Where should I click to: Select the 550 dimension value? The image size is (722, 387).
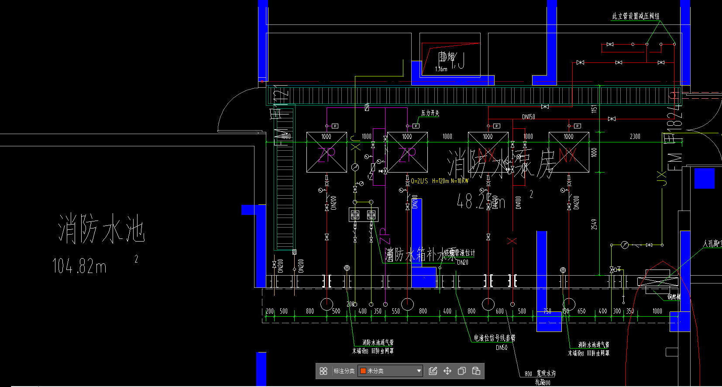coord(396,311)
